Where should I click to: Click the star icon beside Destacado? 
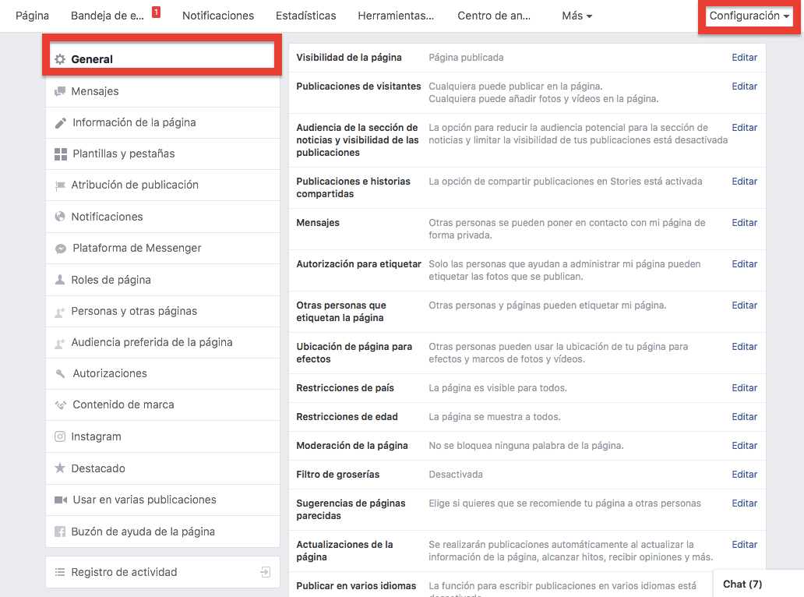point(60,468)
